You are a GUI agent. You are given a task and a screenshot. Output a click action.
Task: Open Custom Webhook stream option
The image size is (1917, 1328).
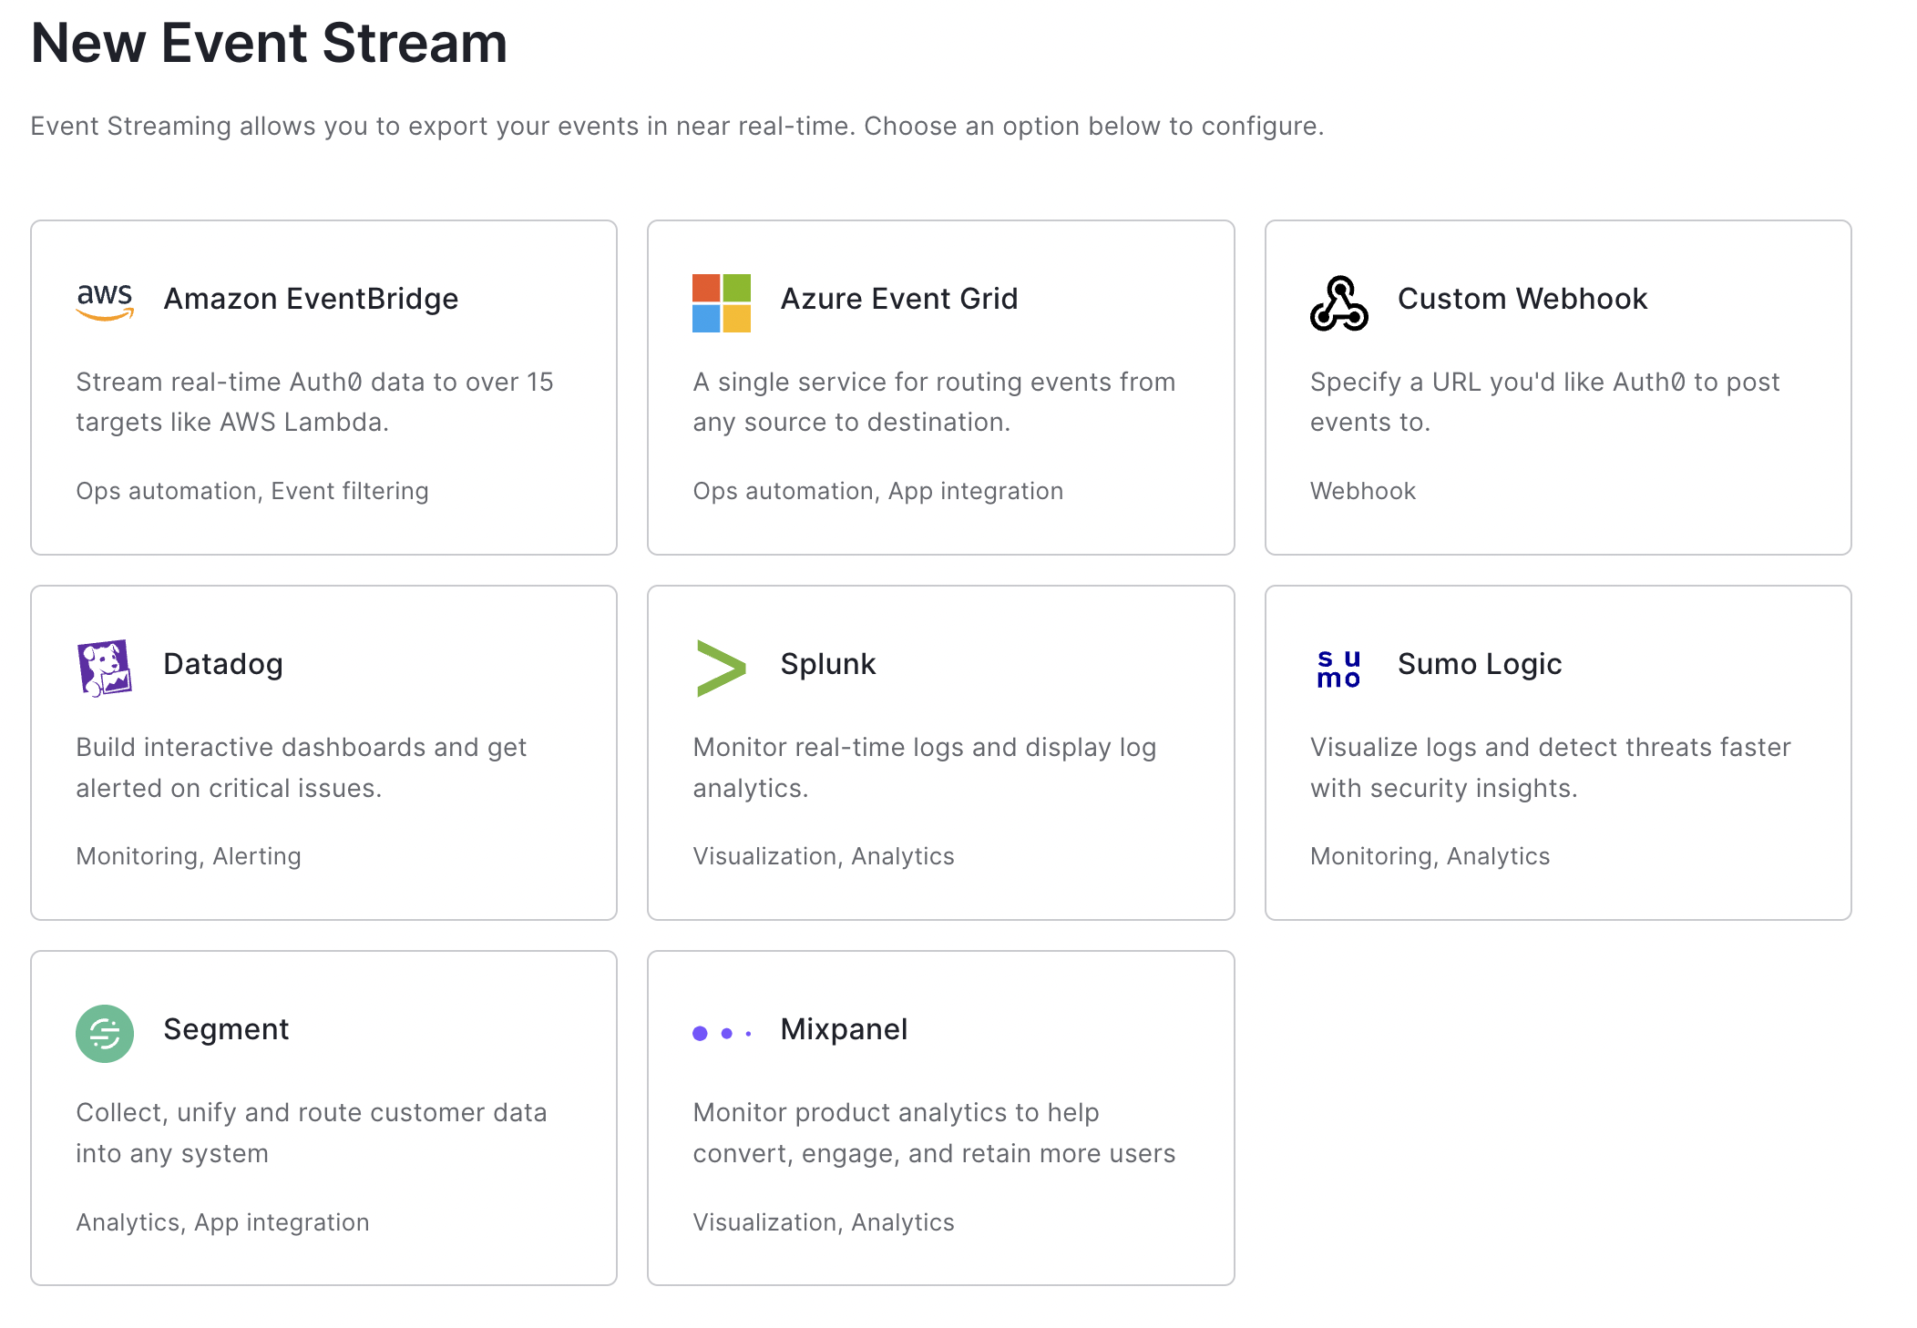tap(1522, 299)
